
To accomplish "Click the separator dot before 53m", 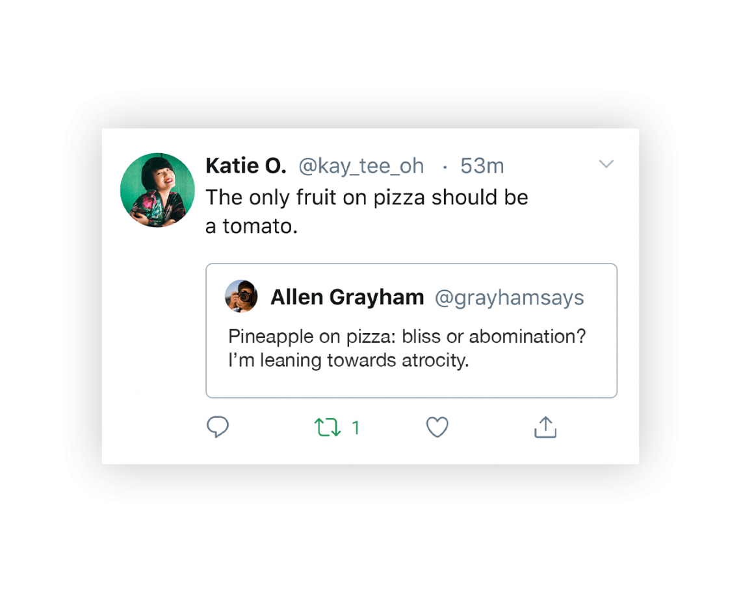I will [x=445, y=167].
